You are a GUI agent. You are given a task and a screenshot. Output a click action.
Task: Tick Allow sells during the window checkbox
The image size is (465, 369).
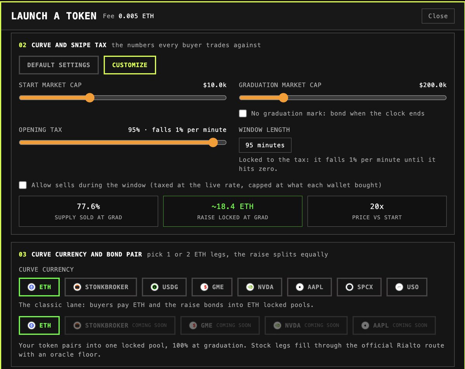tap(23, 185)
